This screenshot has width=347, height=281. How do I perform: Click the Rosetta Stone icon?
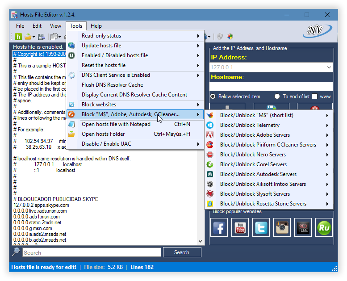point(210,204)
